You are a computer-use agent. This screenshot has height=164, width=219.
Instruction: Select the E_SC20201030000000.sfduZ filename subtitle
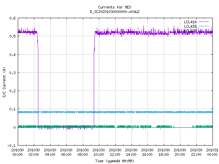[115, 12]
